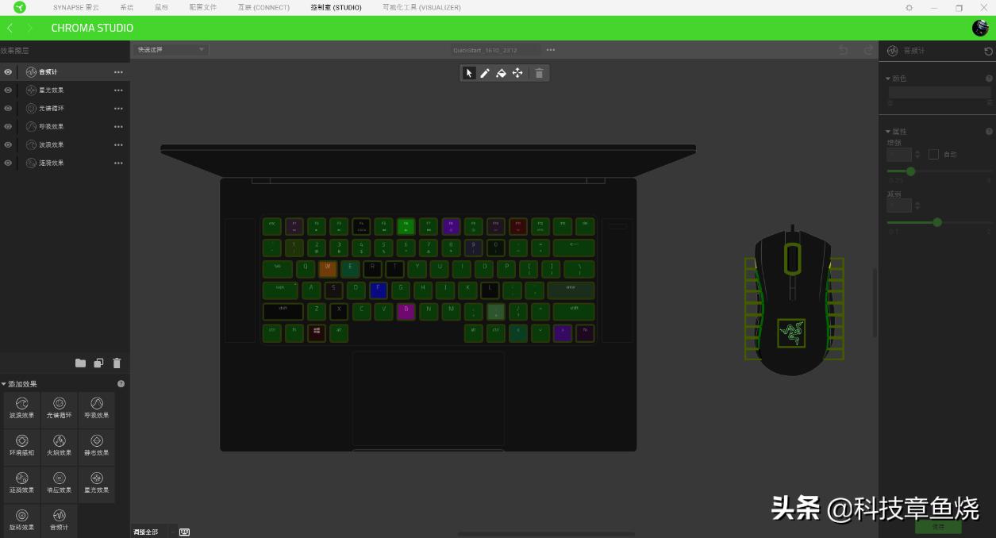Switch to 系统 system tab
The height and width of the screenshot is (538, 996).
click(x=127, y=7)
